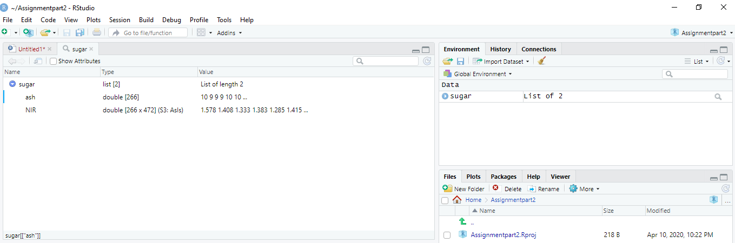Image resolution: width=735 pixels, height=243 pixels.
Task: Switch to the History tab
Action: [500, 49]
